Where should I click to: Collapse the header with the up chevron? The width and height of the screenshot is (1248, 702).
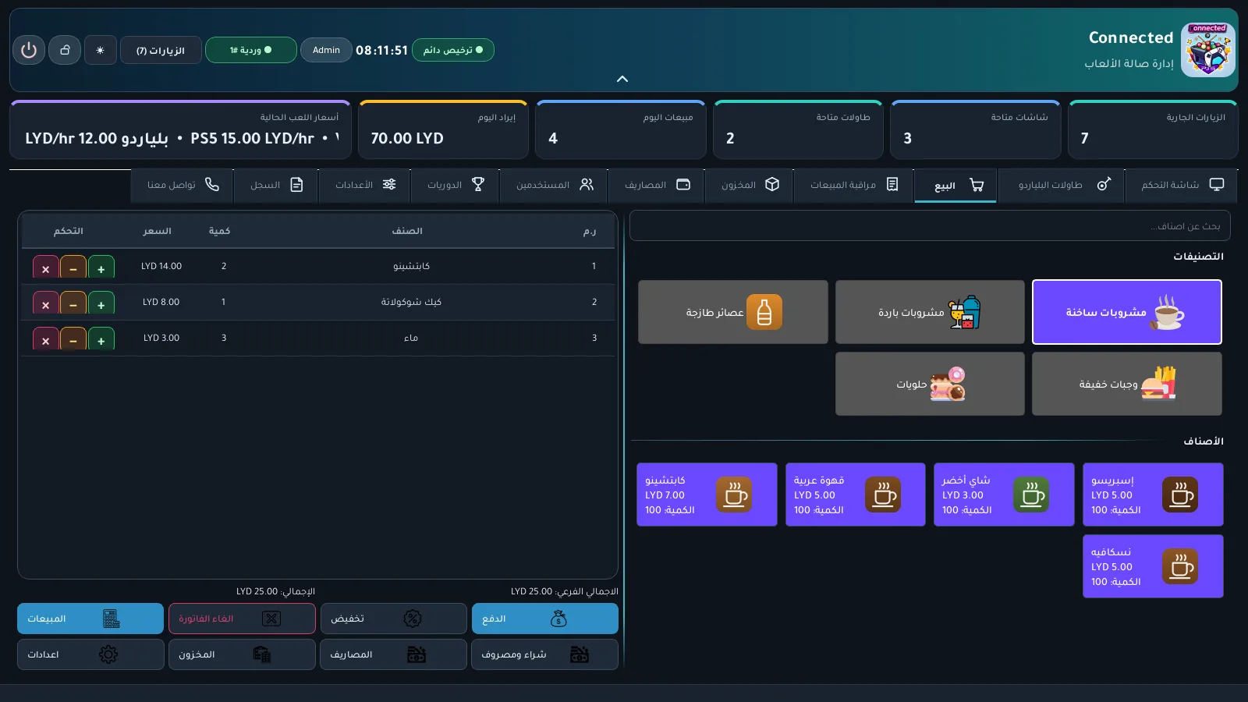tap(622, 79)
